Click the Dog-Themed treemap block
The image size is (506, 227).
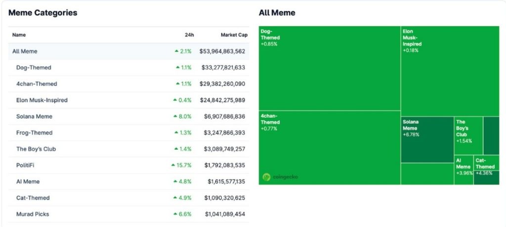click(x=329, y=68)
